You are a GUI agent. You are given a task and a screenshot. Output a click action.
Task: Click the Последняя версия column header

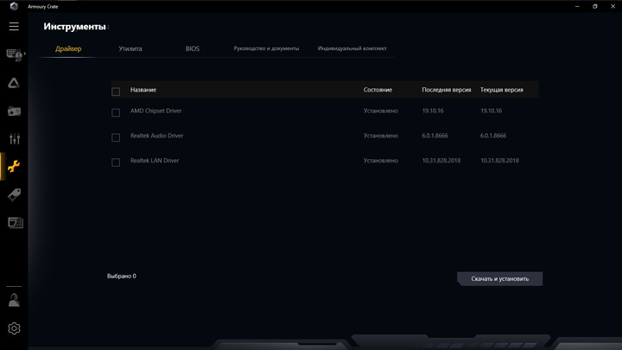pos(447,90)
